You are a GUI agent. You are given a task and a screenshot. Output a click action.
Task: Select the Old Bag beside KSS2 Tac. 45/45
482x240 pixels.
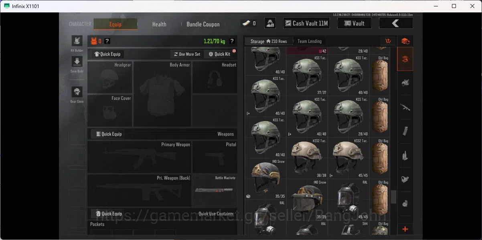click(x=379, y=158)
